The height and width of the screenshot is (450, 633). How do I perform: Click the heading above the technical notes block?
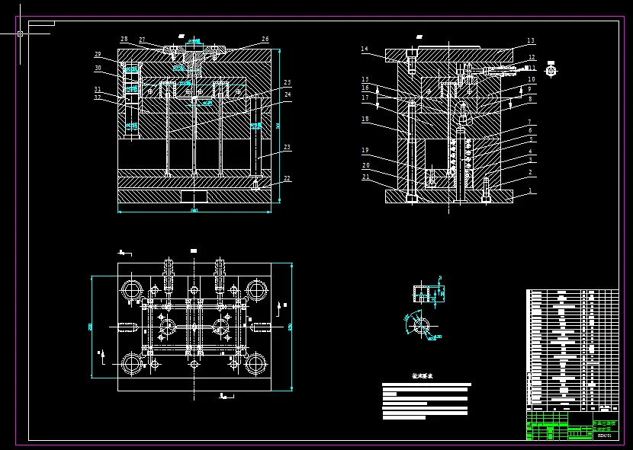point(423,376)
